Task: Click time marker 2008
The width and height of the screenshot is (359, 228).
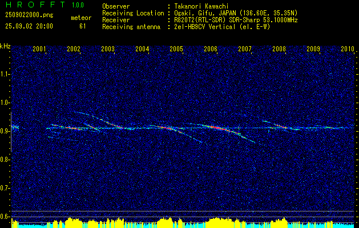Action: pos(279,48)
